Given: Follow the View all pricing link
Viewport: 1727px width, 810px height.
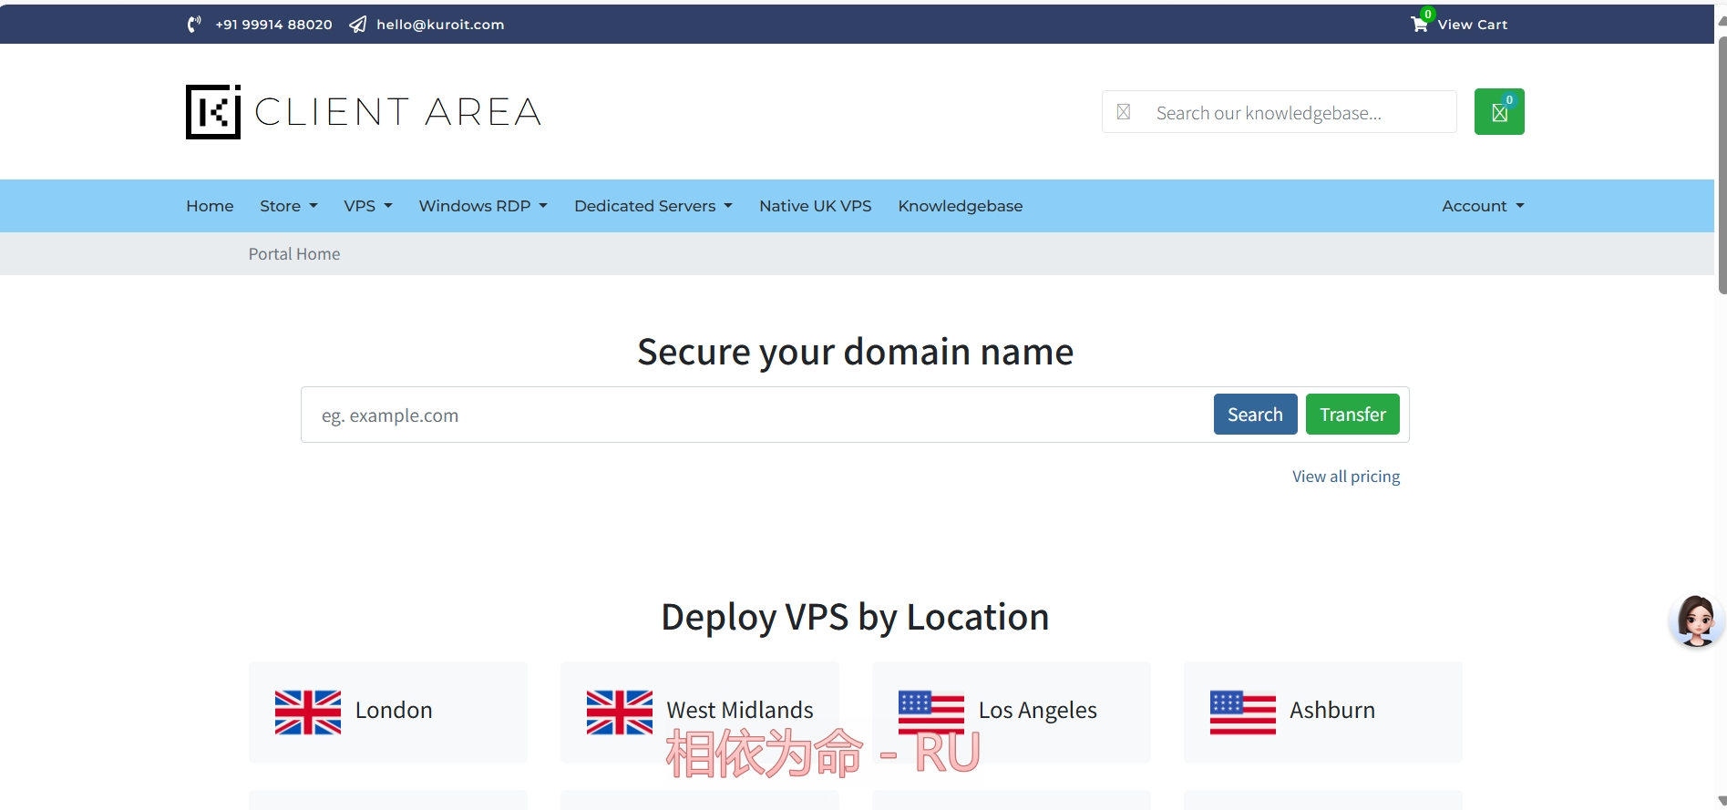Looking at the screenshot, I should pos(1345,477).
